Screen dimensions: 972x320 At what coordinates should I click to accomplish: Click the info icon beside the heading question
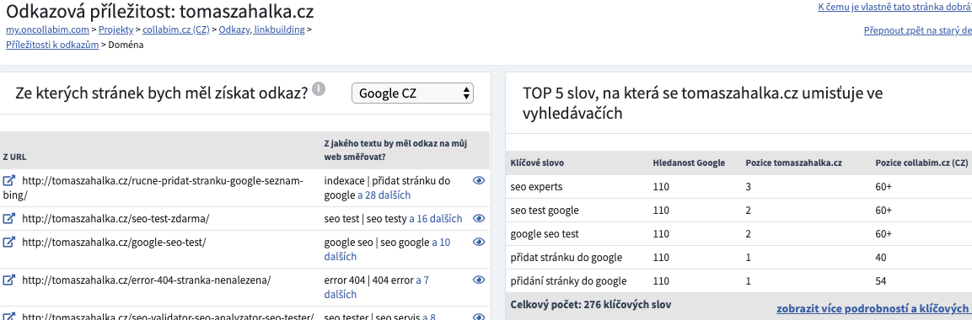tap(319, 88)
